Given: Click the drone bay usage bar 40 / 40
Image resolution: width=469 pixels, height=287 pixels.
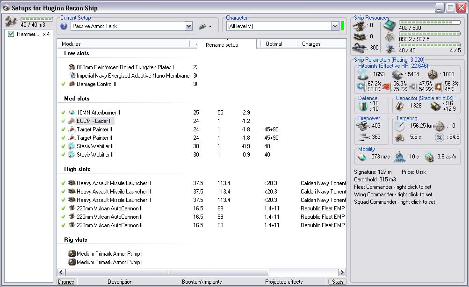Looking at the screenshot, I should pyautogui.click(x=430, y=45).
